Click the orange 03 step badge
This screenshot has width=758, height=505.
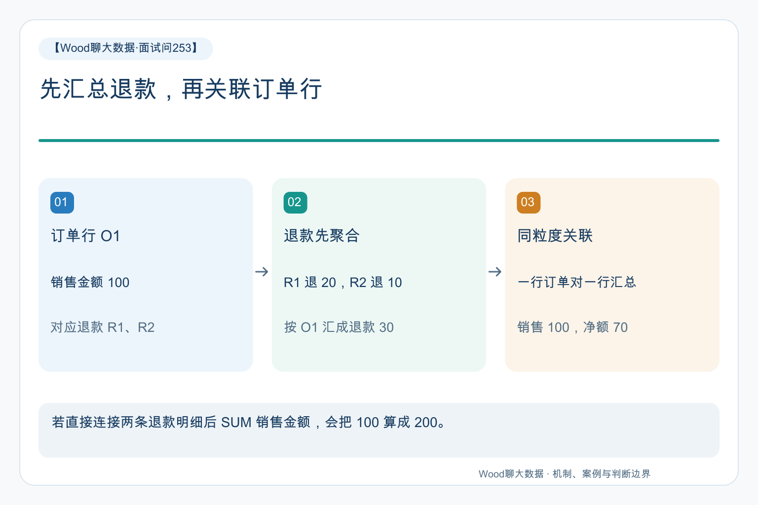click(529, 203)
